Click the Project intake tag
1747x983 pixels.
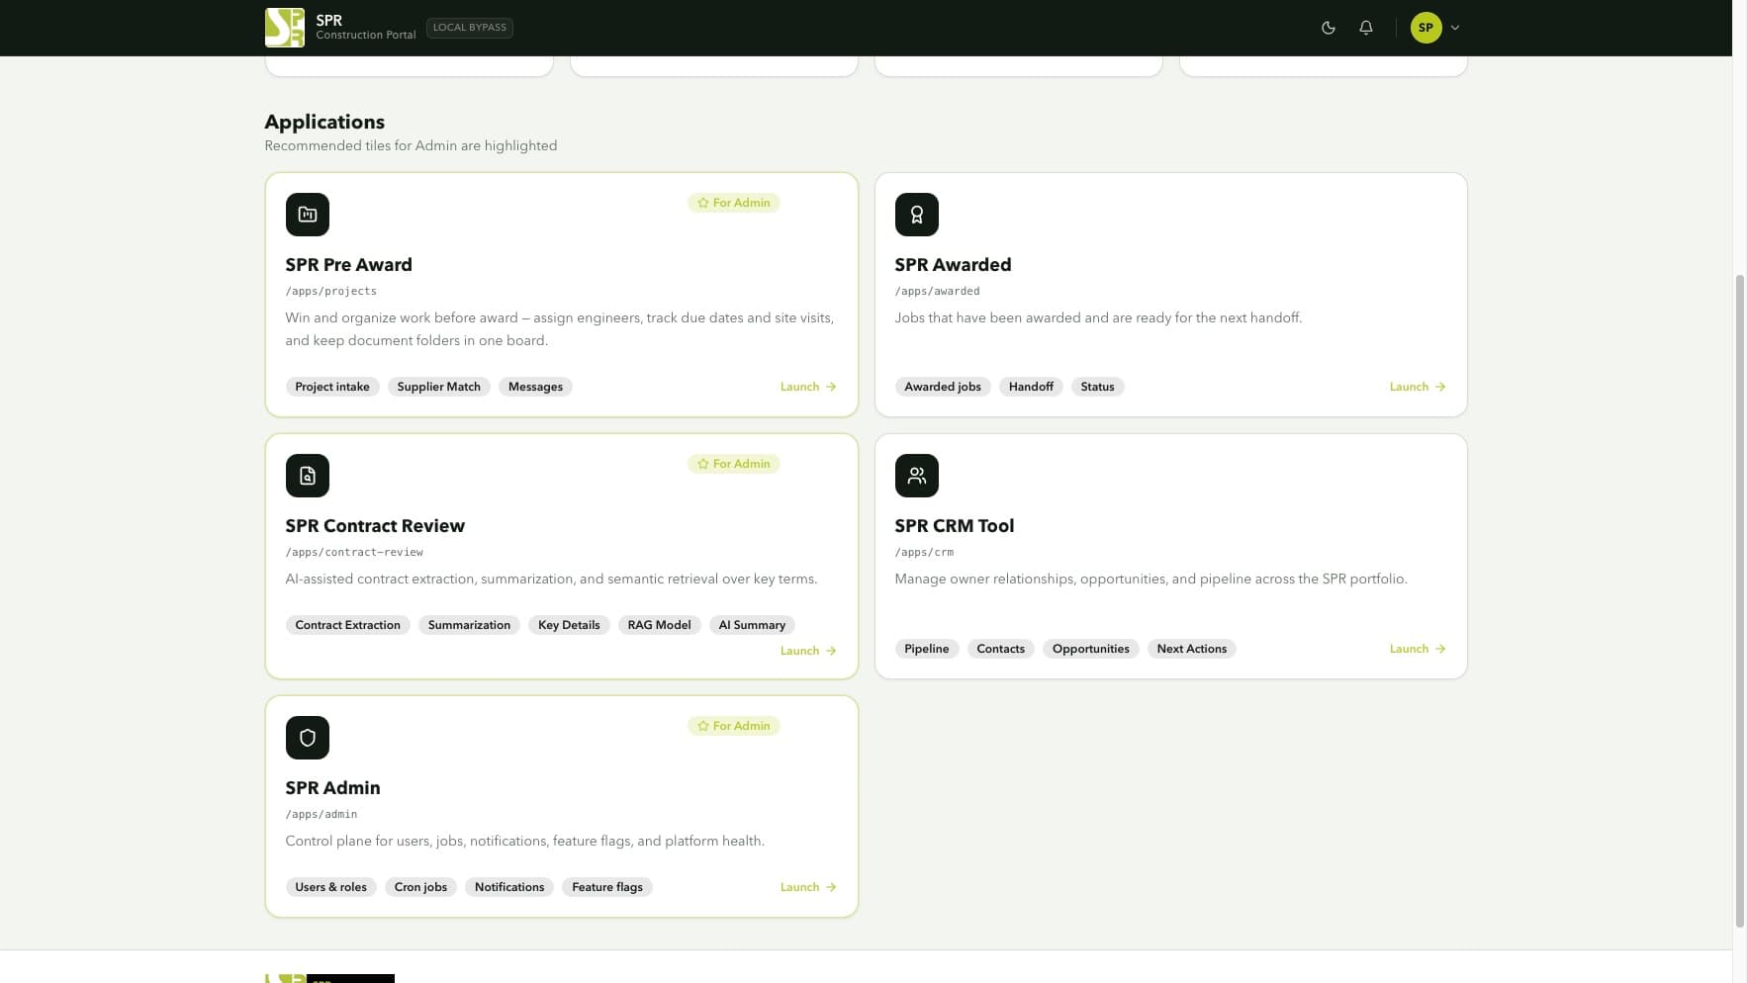(332, 387)
